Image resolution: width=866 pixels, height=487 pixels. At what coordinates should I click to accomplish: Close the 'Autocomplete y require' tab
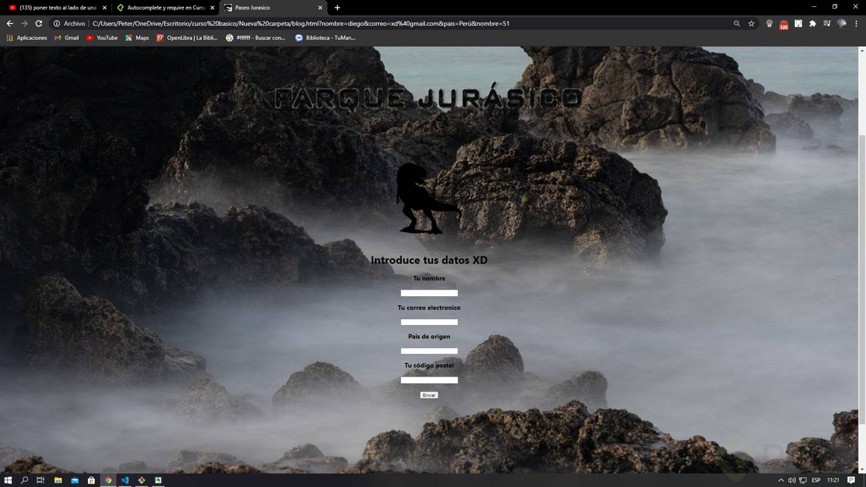tap(212, 7)
